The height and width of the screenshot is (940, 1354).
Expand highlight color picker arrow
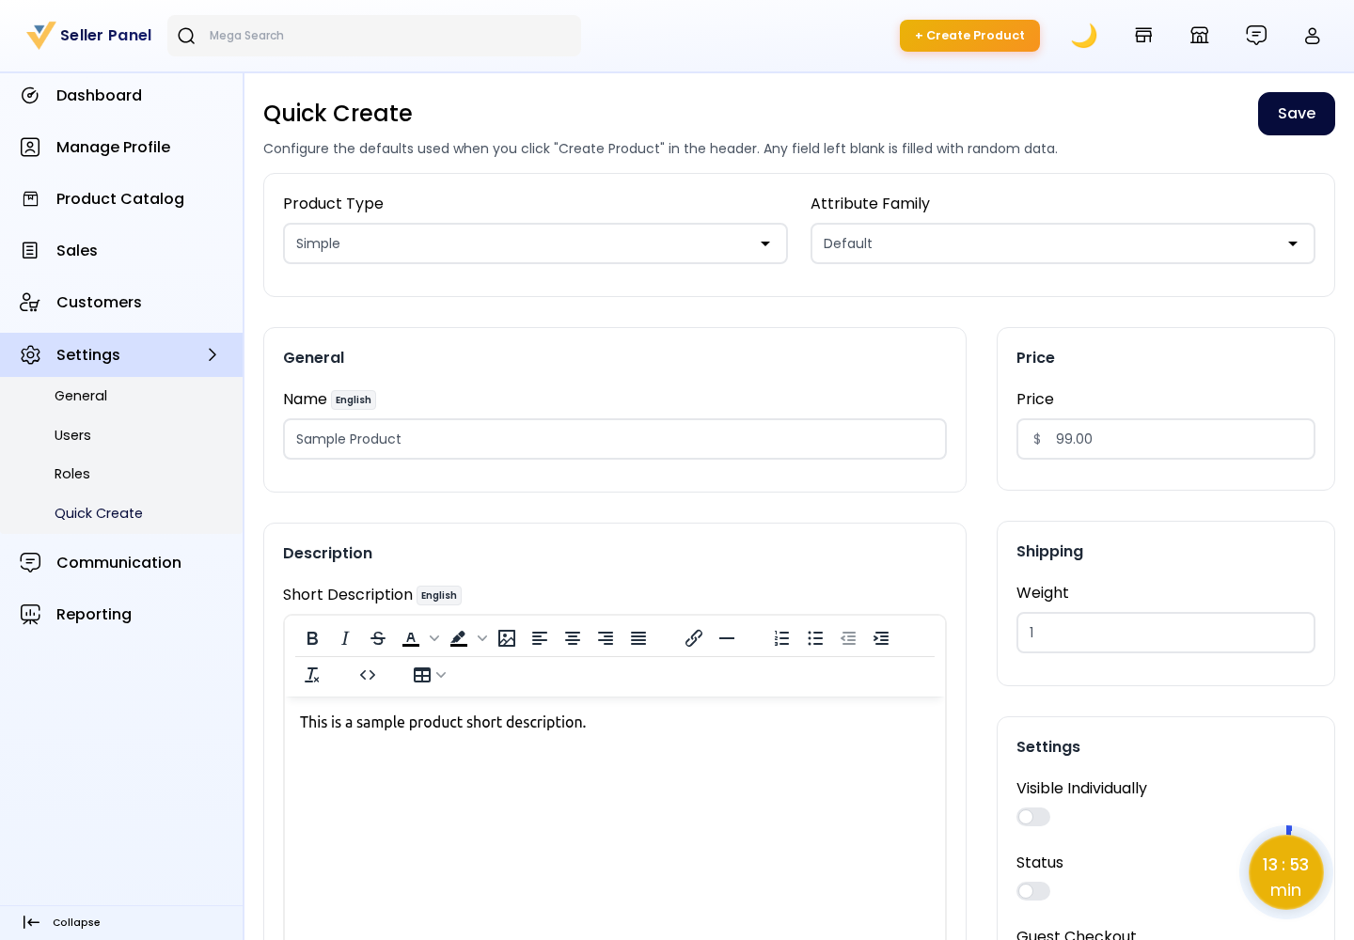[x=482, y=638]
